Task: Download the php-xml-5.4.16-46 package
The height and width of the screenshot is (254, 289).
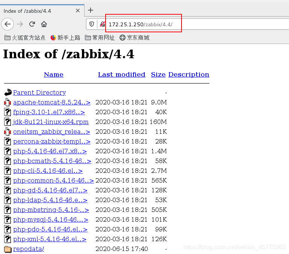Action: click(50, 239)
